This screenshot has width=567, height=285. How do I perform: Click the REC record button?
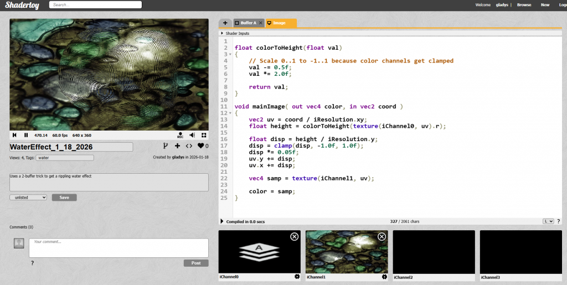click(181, 135)
